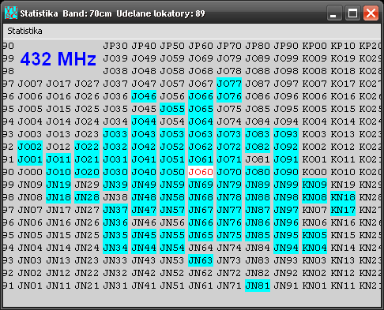Select locator cell JN45
This screenshot has width=384, height=310.
pos(144,235)
